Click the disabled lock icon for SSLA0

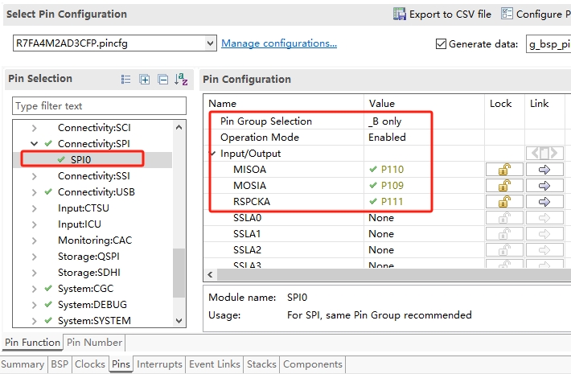(x=504, y=218)
